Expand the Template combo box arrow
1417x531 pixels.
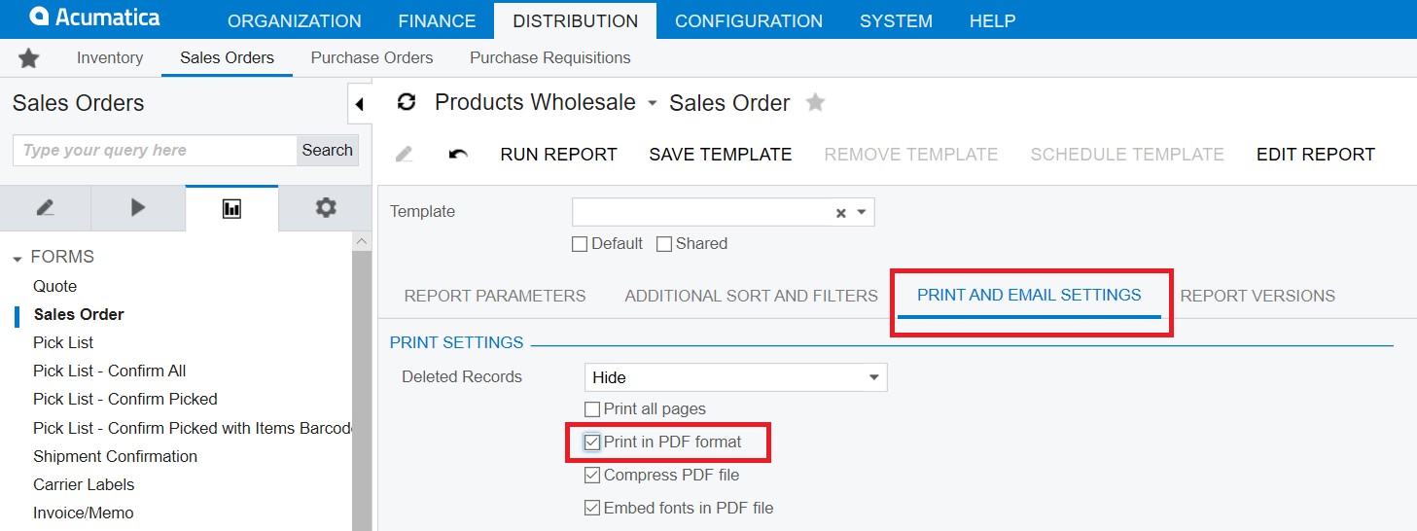(862, 213)
